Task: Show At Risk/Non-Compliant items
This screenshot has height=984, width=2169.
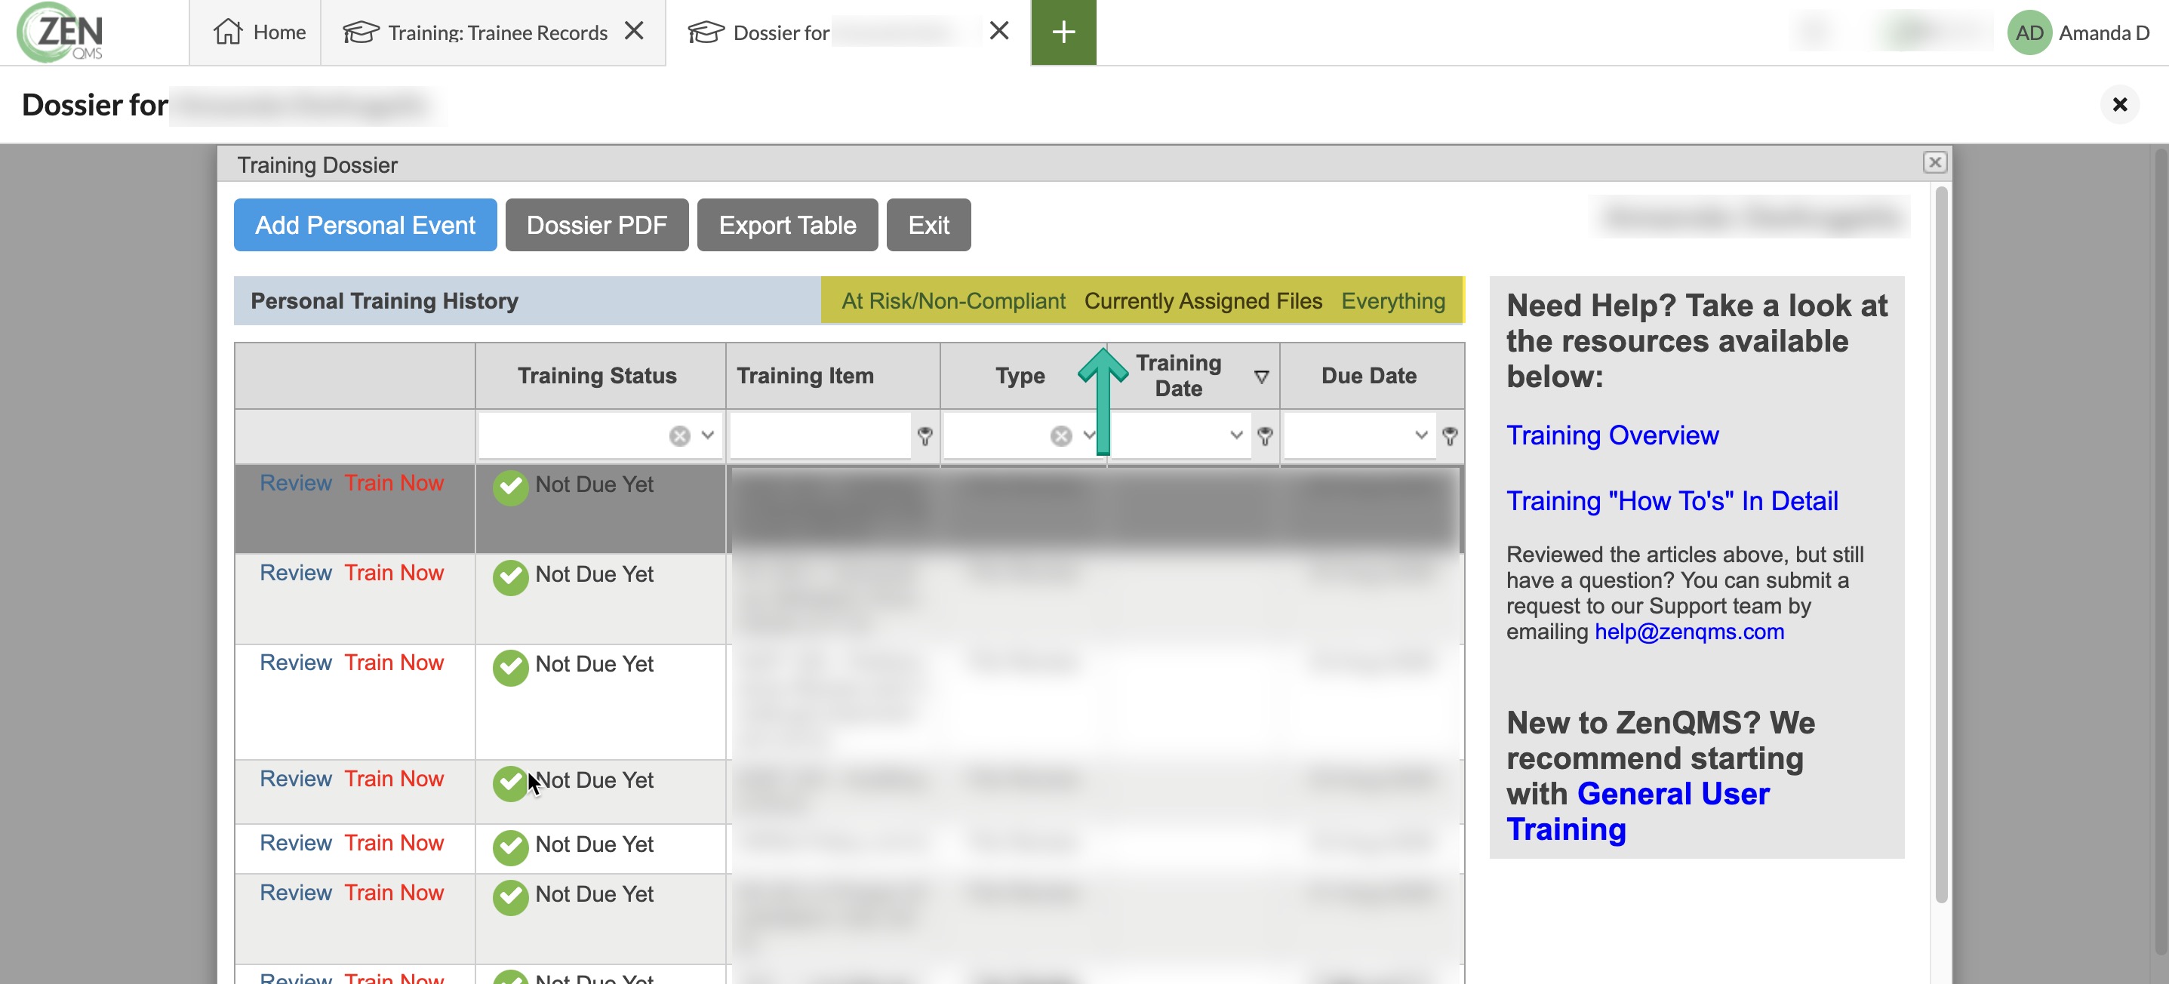Action: coord(953,300)
